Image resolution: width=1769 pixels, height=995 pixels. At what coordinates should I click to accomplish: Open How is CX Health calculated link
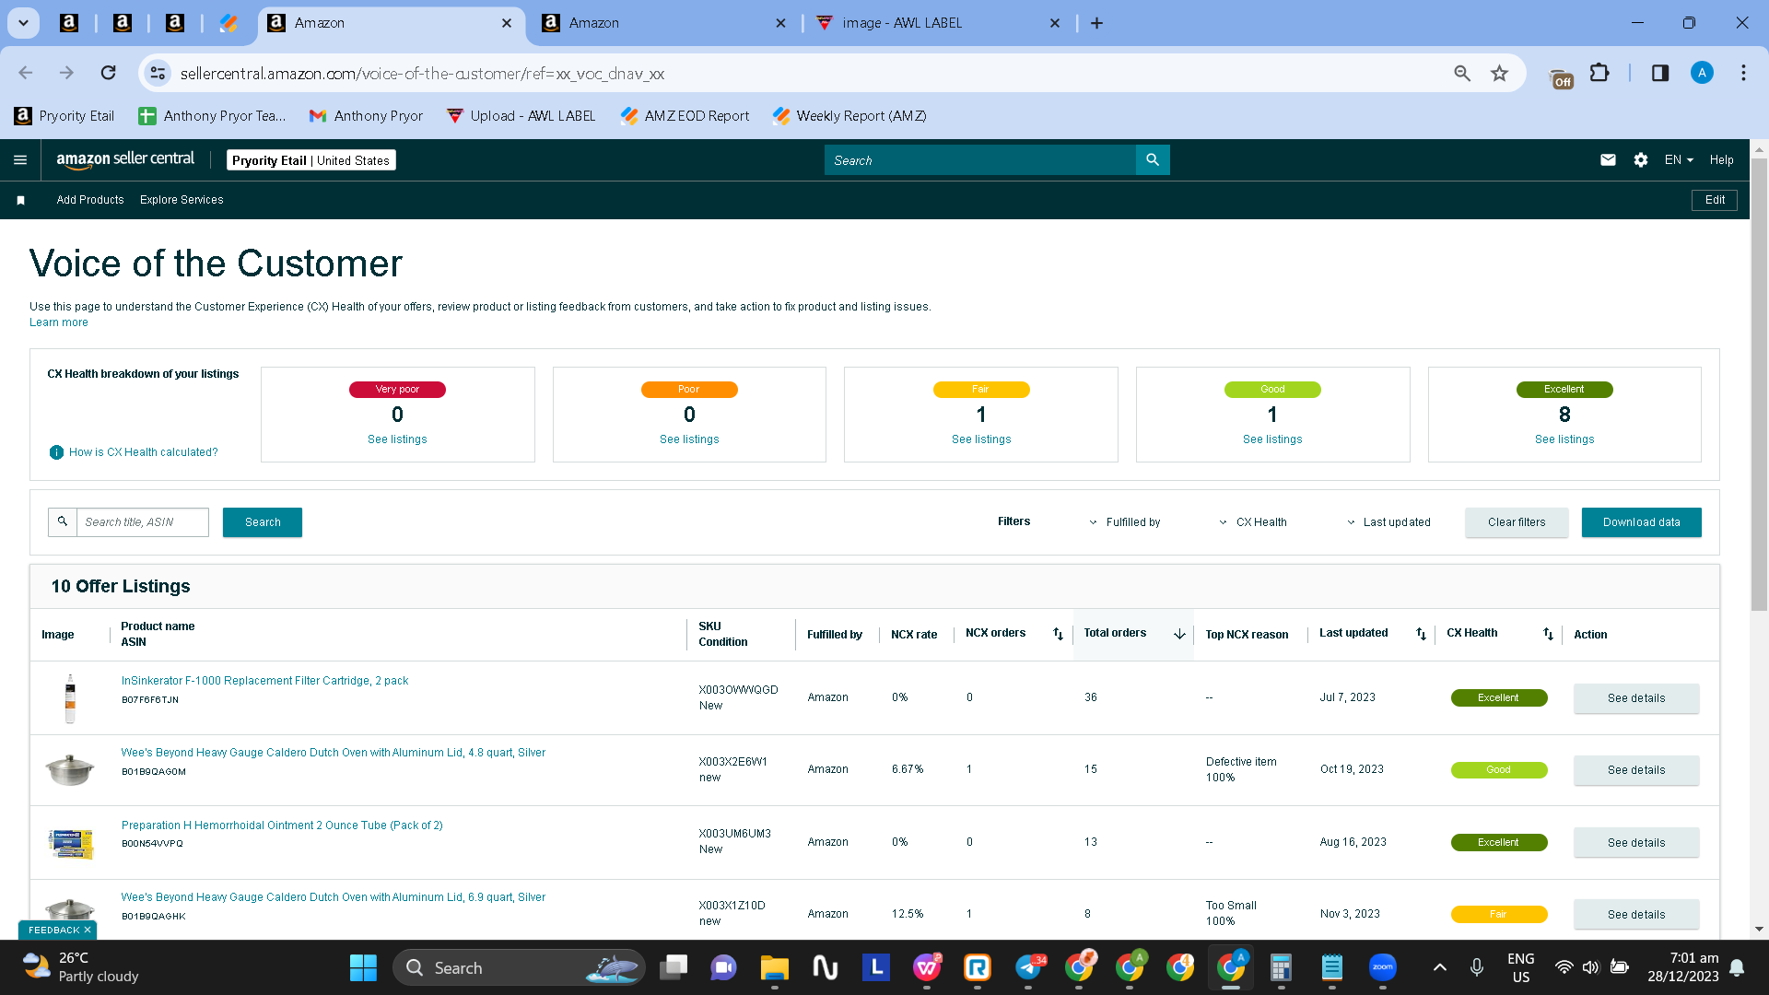(x=144, y=452)
